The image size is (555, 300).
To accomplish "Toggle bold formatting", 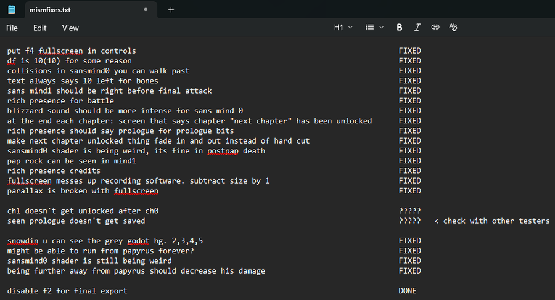I will pos(399,27).
